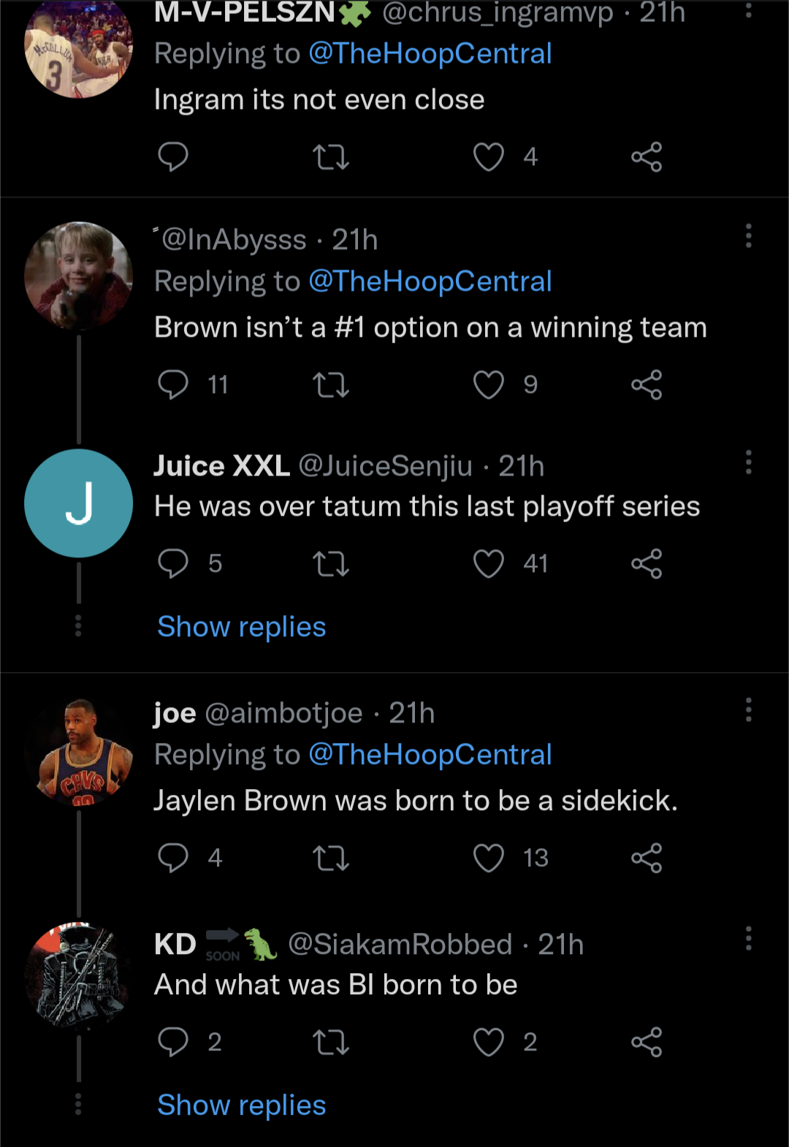Show replies under Juice XXL's tweet
This screenshot has height=1147, width=789.
[241, 627]
